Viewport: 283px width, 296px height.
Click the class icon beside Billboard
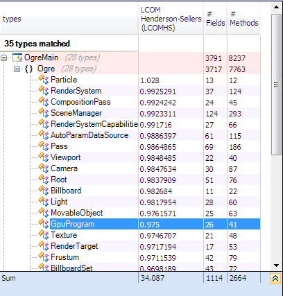pyautogui.click(x=44, y=191)
